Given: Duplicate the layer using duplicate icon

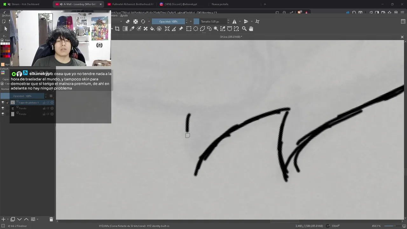Looking at the screenshot, I should click(13, 219).
